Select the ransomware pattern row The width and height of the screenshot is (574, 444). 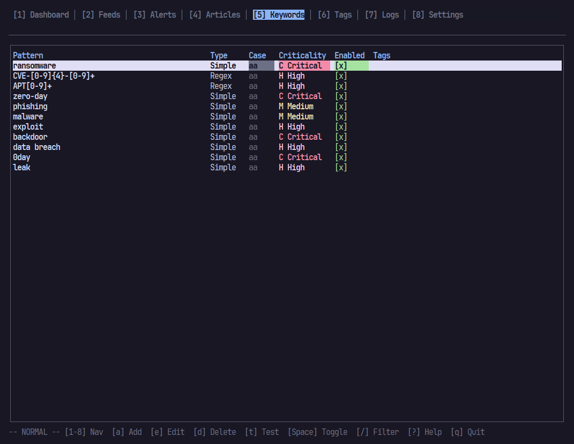(x=287, y=66)
